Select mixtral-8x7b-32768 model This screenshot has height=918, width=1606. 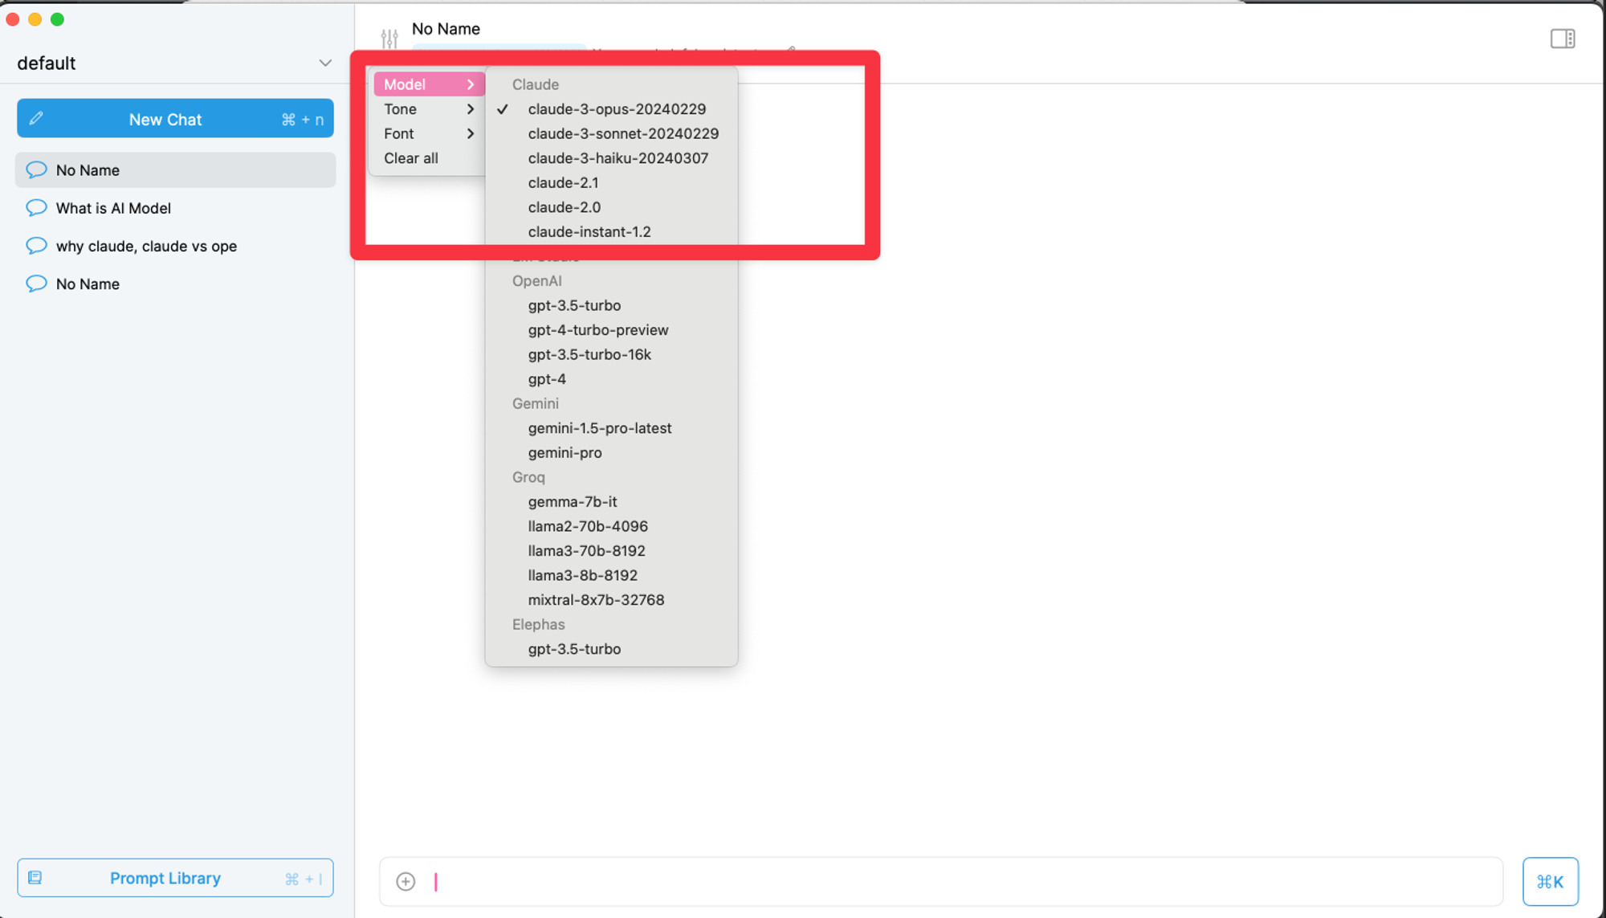(597, 600)
